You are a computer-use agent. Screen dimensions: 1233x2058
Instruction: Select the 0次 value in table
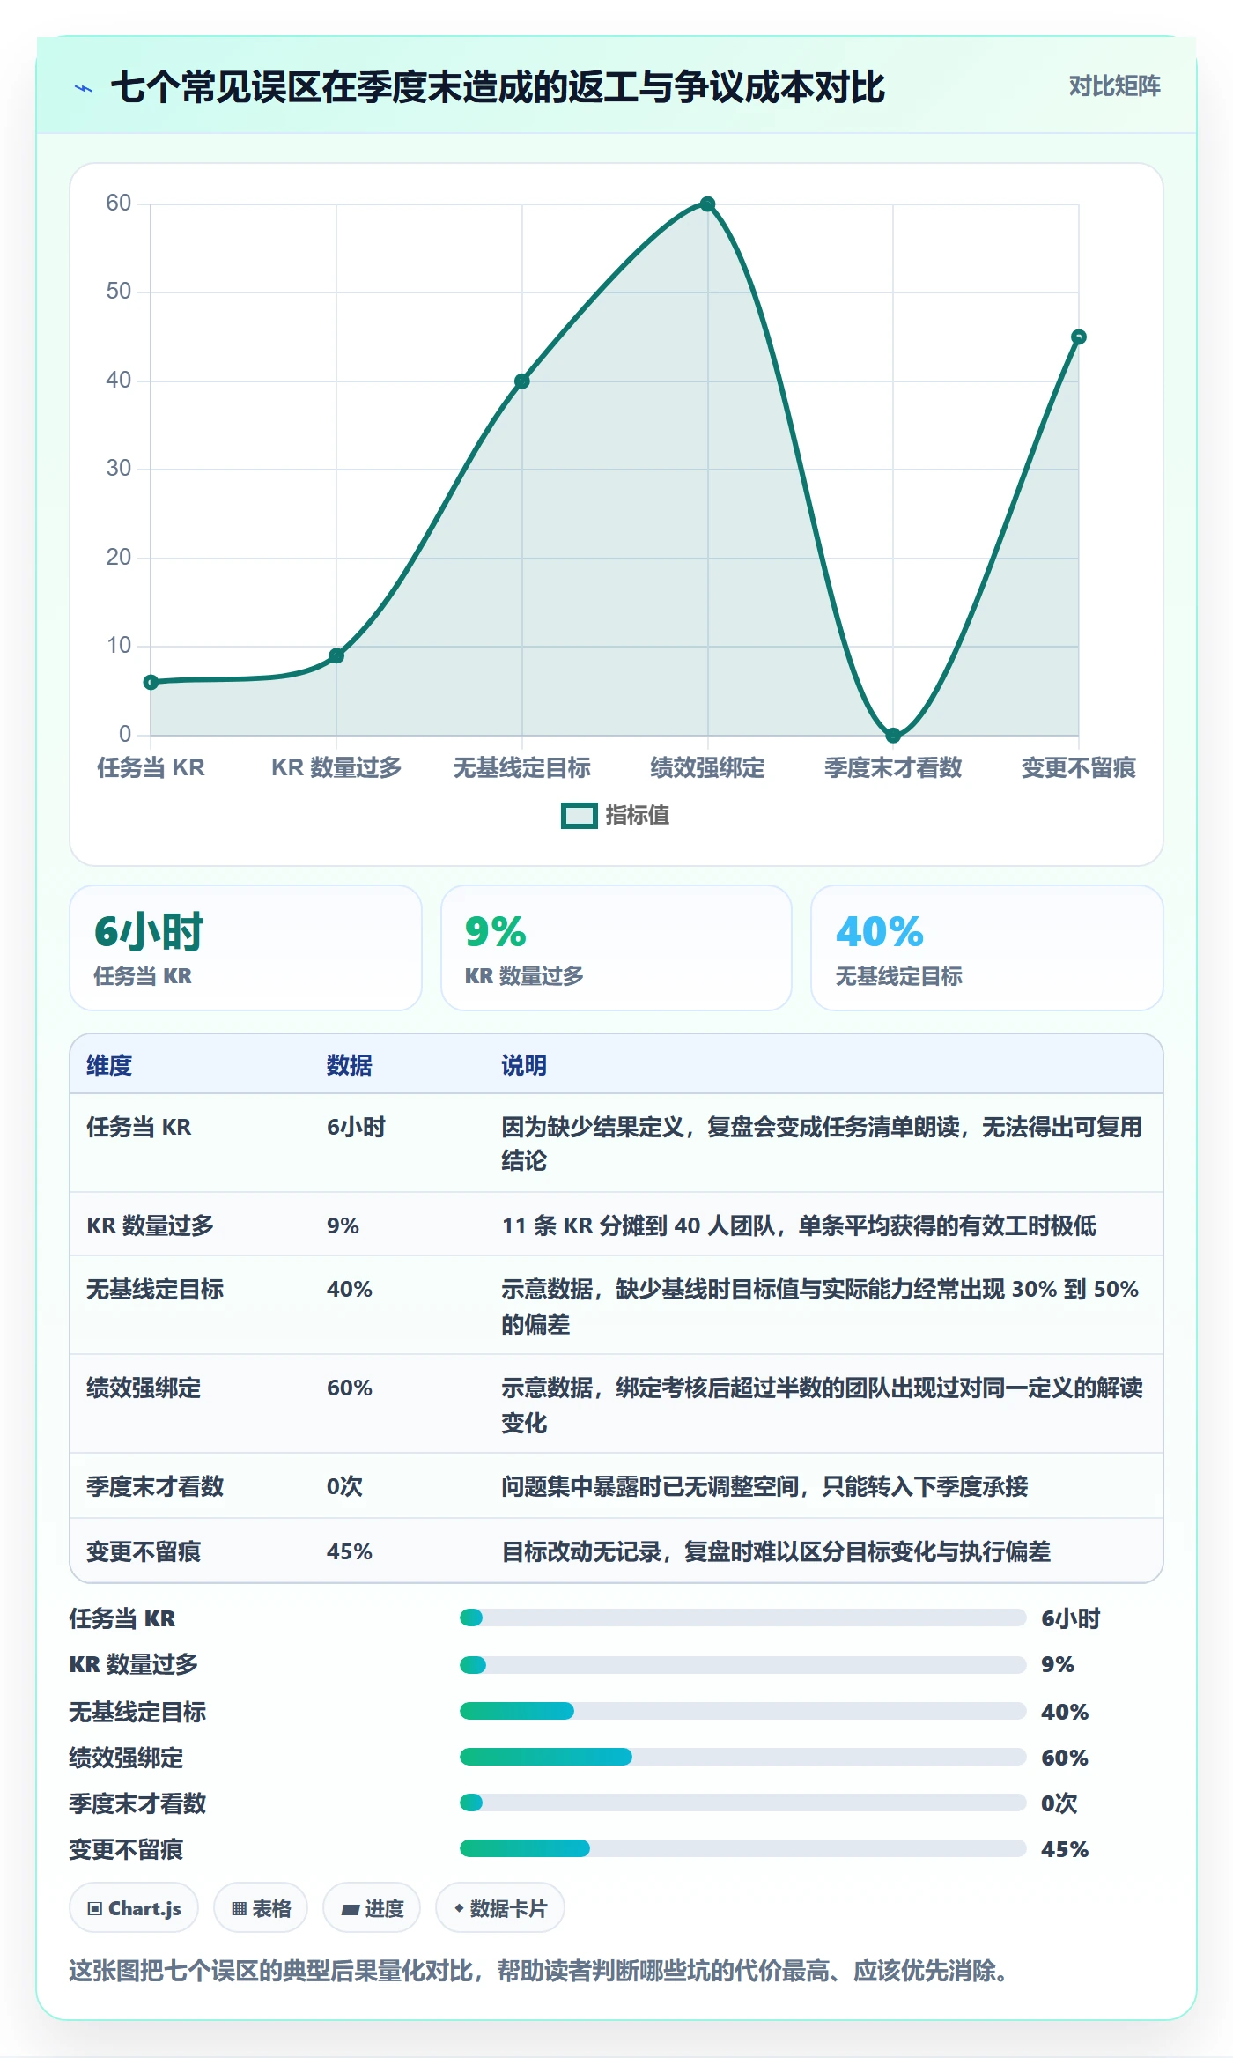pyautogui.click(x=344, y=1486)
